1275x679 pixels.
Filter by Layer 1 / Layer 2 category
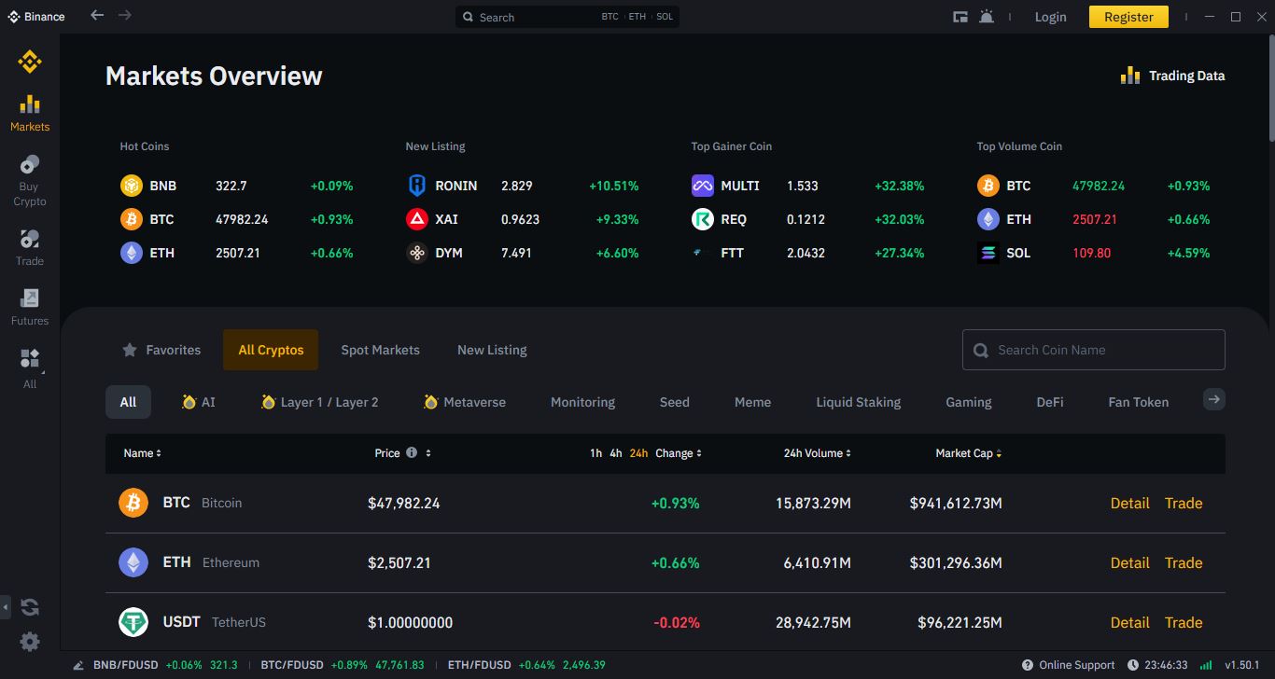tap(320, 402)
